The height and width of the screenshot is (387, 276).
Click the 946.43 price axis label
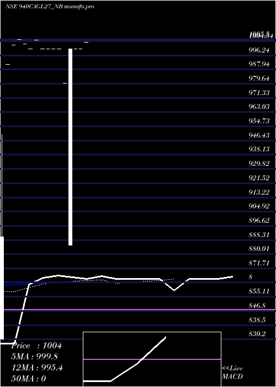click(259, 135)
